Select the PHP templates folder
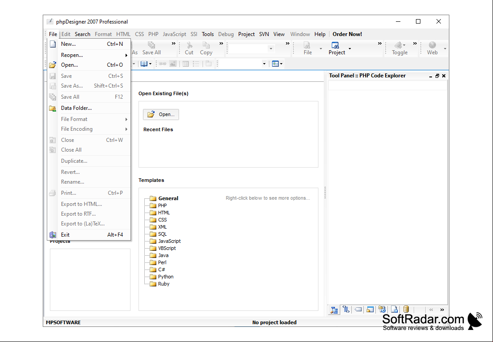 click(158, 206)
